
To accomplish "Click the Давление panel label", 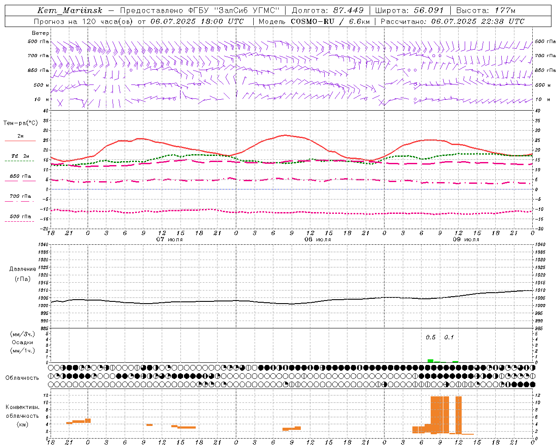I will click(x=23, y=269).
